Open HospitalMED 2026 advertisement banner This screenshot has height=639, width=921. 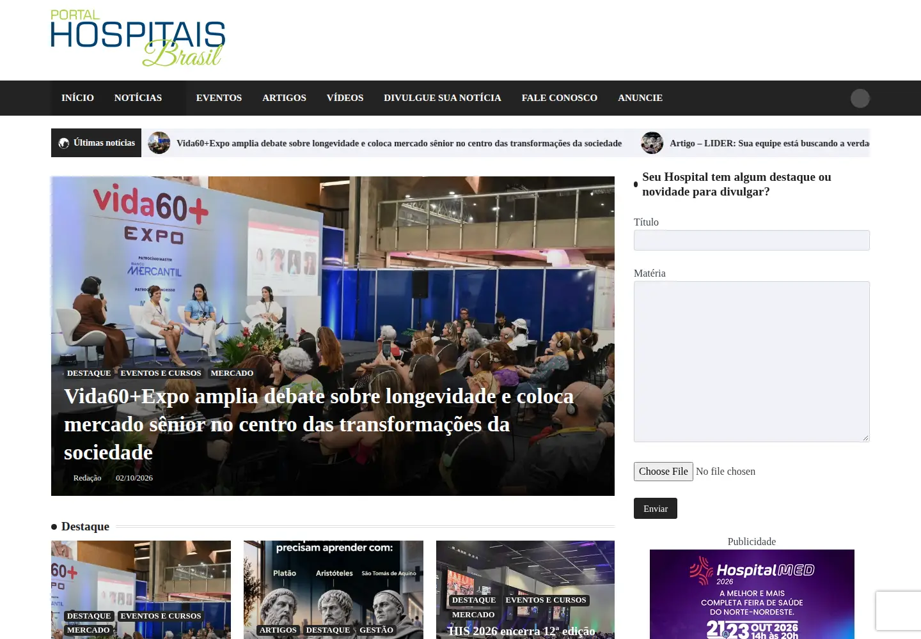click(752, 594)
